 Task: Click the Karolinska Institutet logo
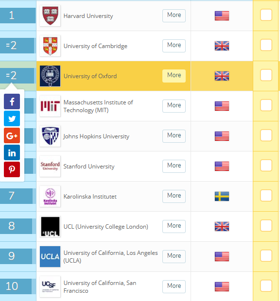[50, 197]
